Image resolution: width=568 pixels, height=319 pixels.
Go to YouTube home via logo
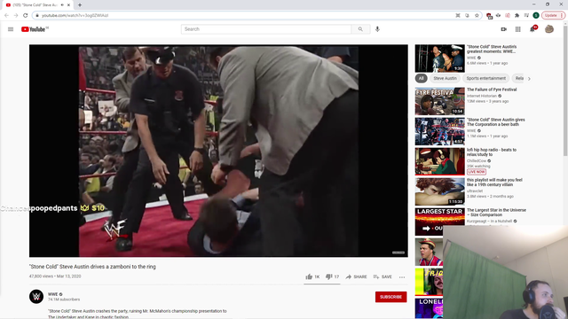[x=35, y=29]
